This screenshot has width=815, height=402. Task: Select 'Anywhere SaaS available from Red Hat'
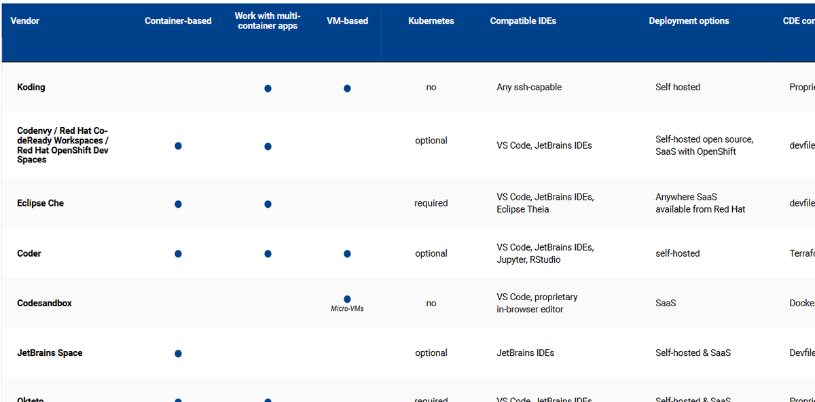click(x=700, y=203)
